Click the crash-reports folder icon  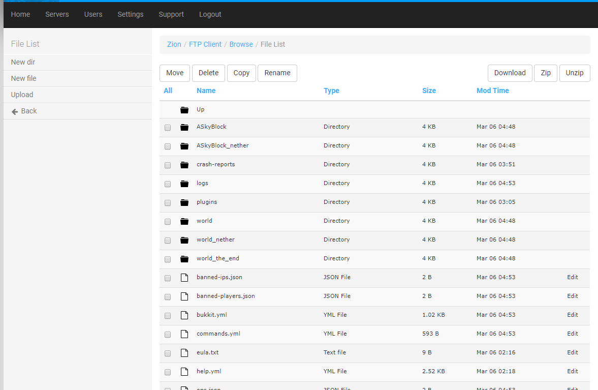click(184, 165)
